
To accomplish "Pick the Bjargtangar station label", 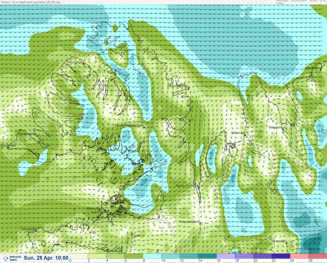I will click(x=9, y=145).
